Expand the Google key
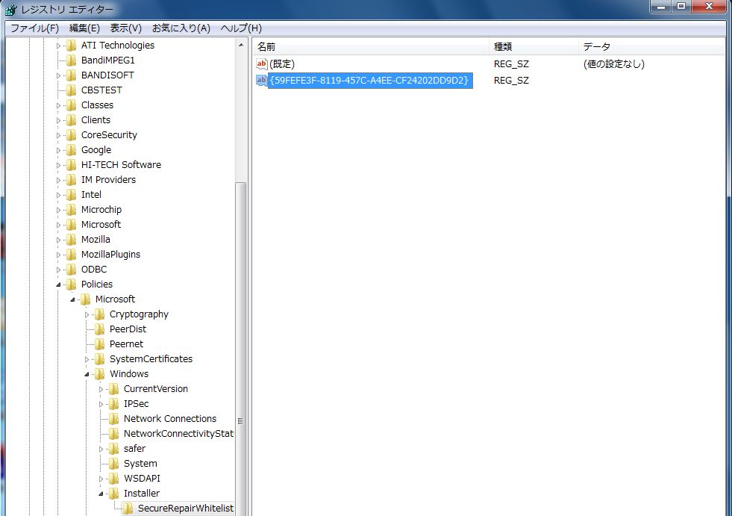The width and height of the screenshot is (732, 516). point(58,151)
